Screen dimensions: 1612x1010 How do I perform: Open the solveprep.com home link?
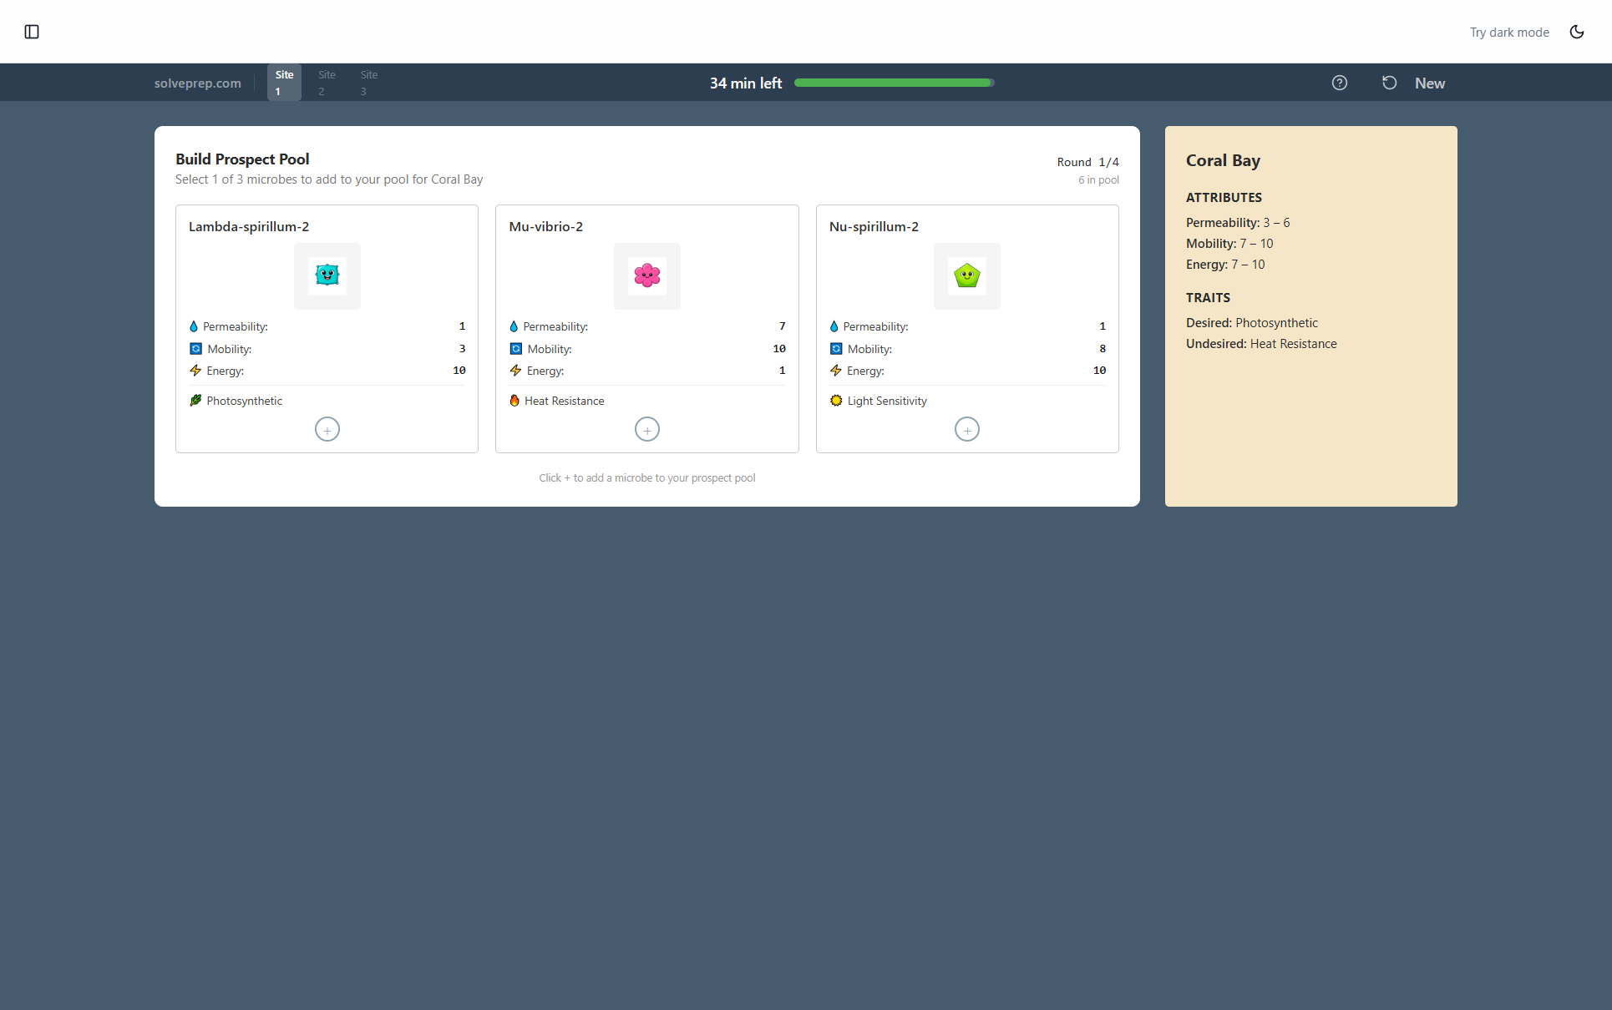(197, 83)
